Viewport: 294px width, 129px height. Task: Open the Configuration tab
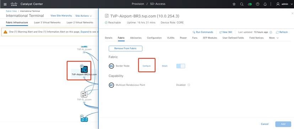tap(154, 38)
